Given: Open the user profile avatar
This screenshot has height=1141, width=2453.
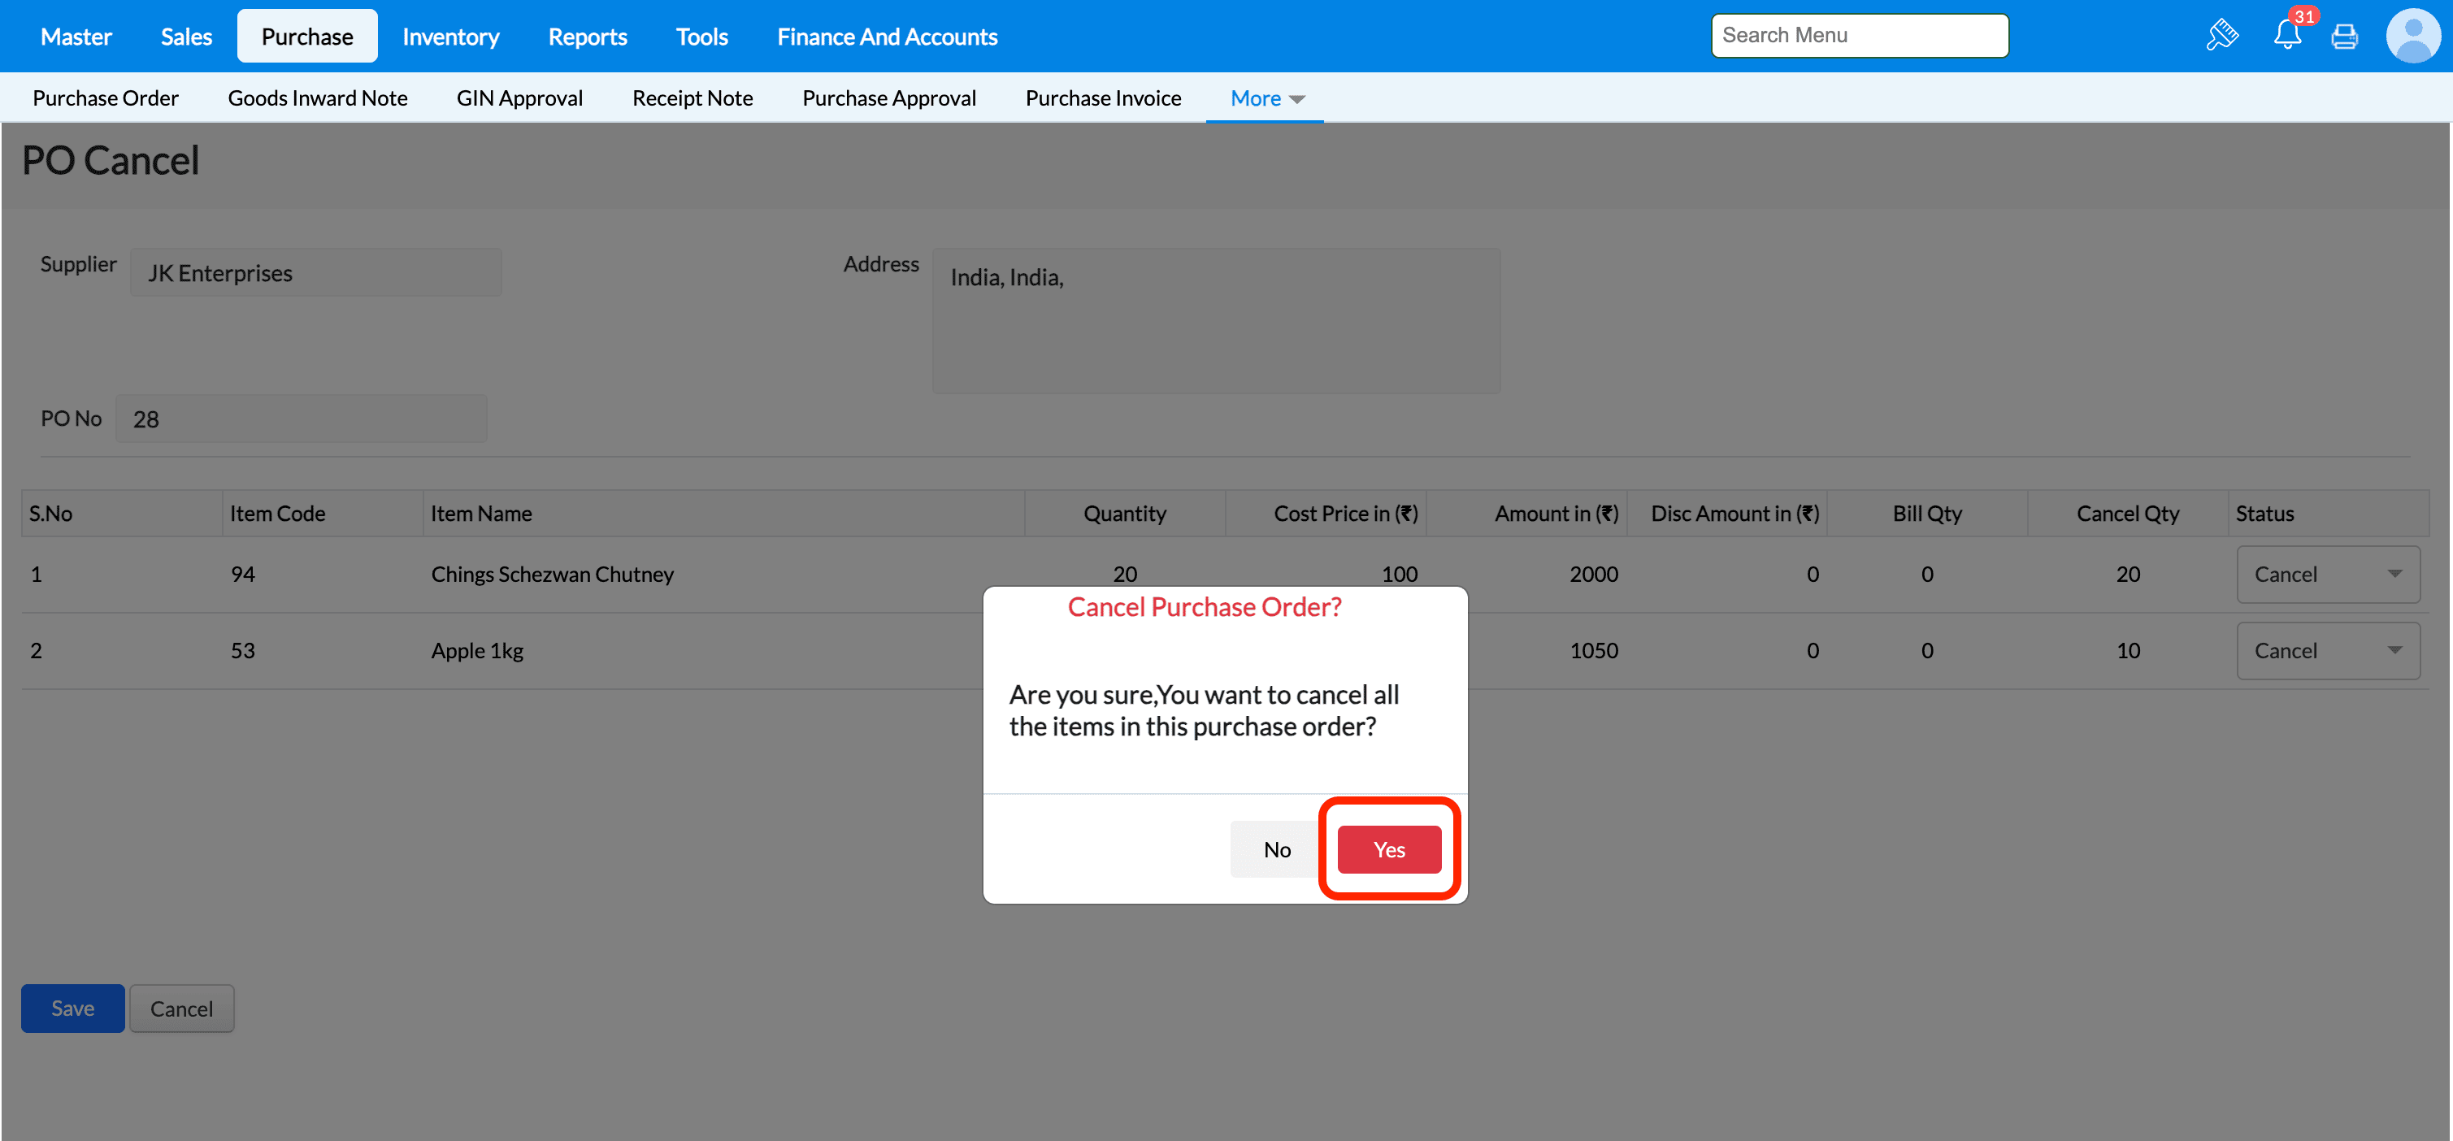Looking at the screenshot, I should click(x=2413, y=37).
